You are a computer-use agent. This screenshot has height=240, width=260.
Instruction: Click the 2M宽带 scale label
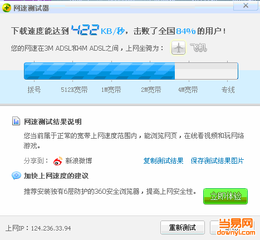(x=151, y=90)
